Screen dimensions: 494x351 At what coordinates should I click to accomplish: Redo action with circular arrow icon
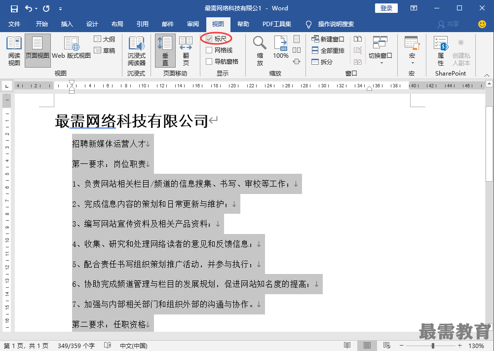[x=46, y=8]
